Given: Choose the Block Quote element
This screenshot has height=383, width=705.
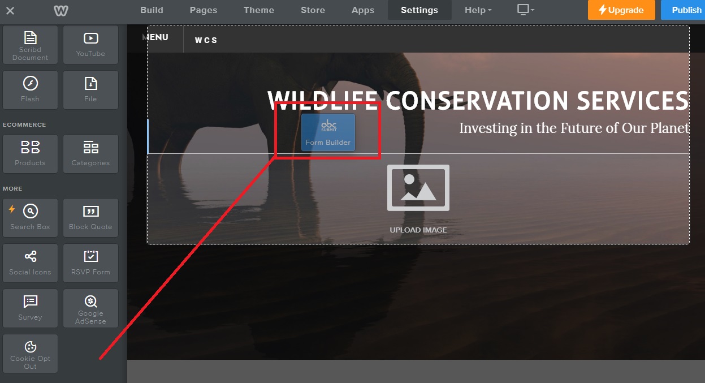Looking at the screenshot, I should (90, 218).
